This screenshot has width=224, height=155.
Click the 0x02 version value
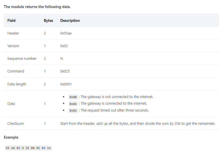tap(64, 46)
